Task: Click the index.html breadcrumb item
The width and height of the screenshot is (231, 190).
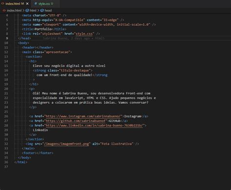Action: tap(14, 10)
